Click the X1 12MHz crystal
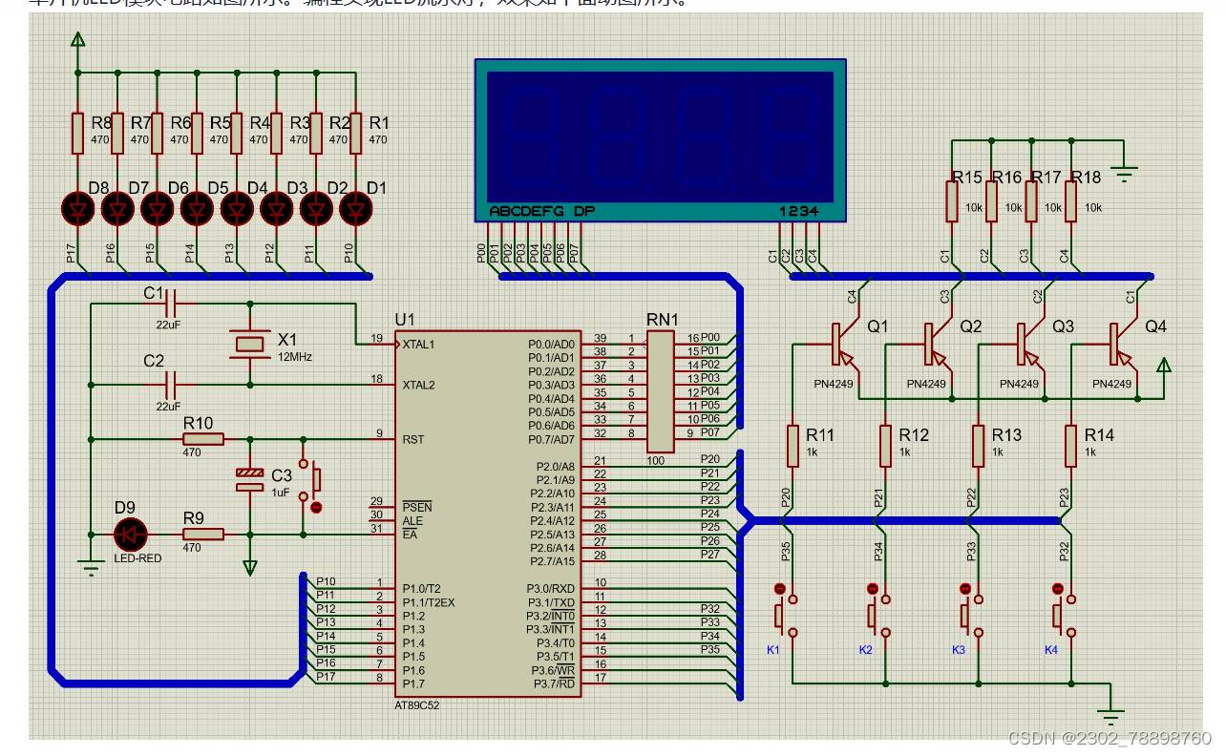 click(250, 345)
